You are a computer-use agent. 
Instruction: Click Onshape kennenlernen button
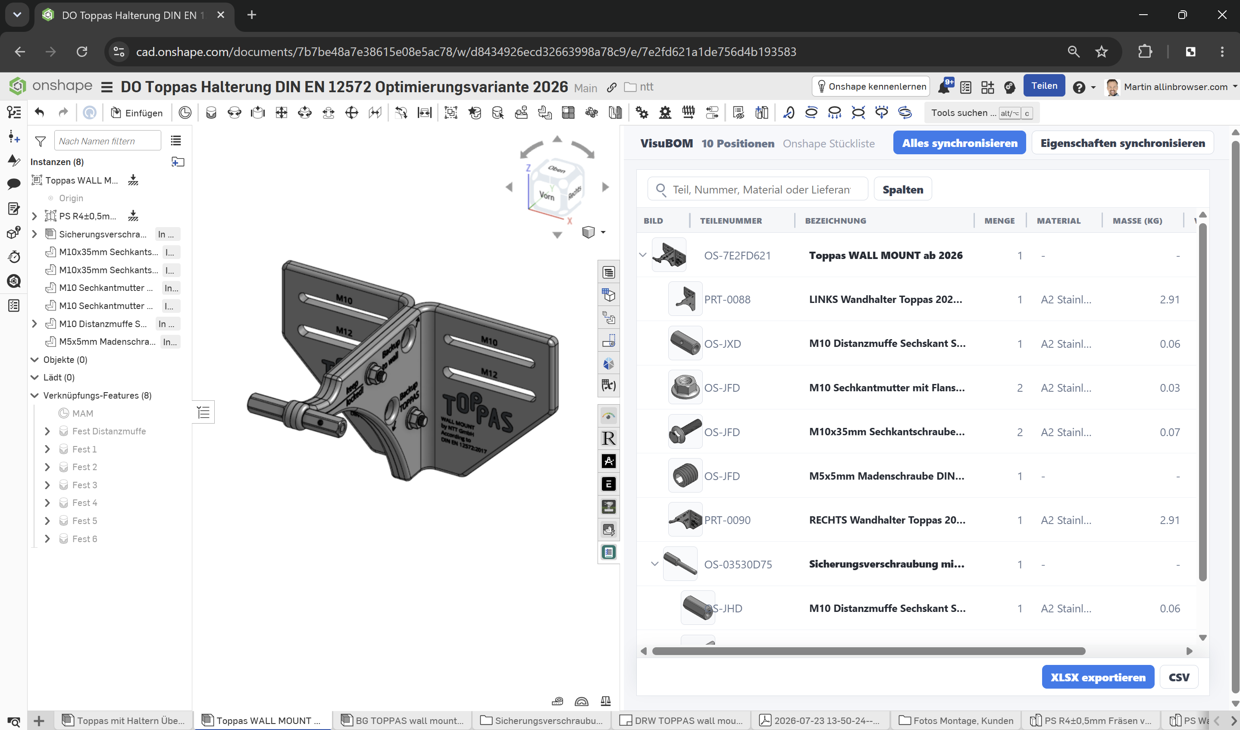[871, 87]
